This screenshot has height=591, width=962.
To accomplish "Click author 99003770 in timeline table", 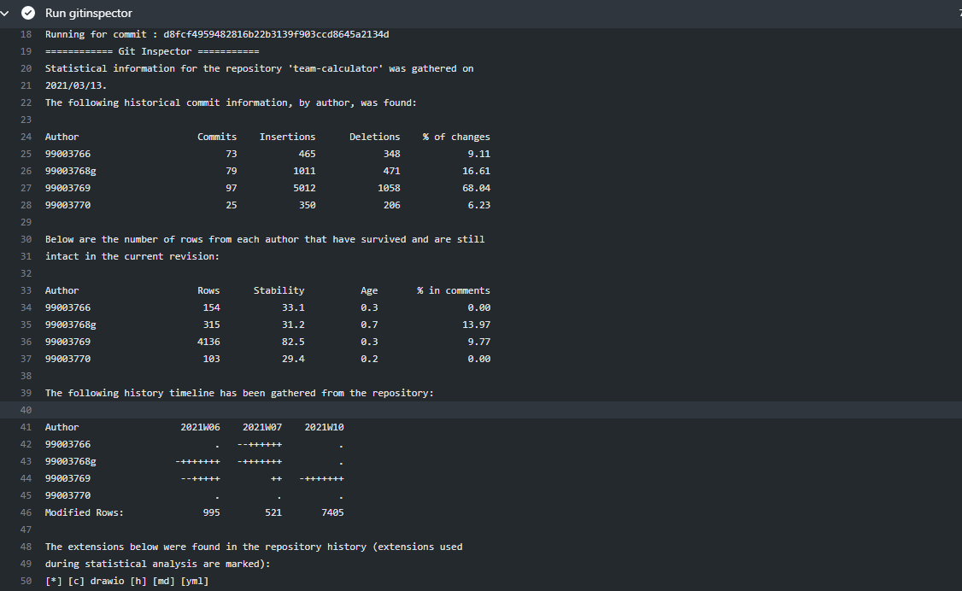I will [x=67, y=495].
